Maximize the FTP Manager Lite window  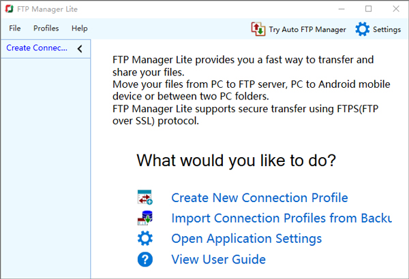pos(369,9)
